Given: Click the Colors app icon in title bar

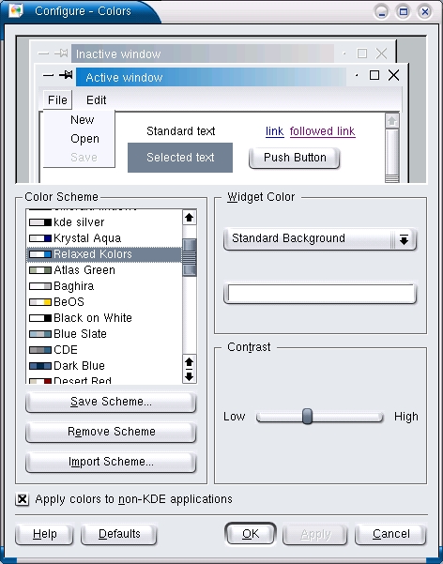Looking at the screenshot, I should (x=15, y=10).
